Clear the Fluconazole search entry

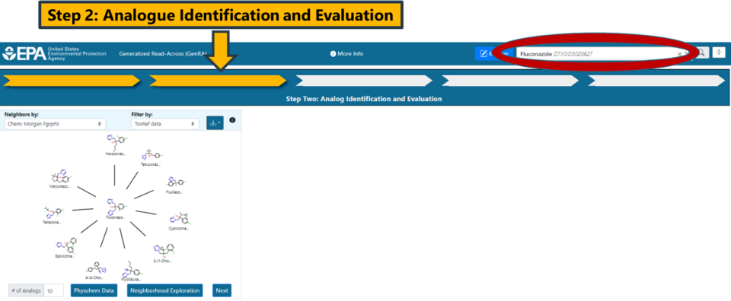coord(679,54)
